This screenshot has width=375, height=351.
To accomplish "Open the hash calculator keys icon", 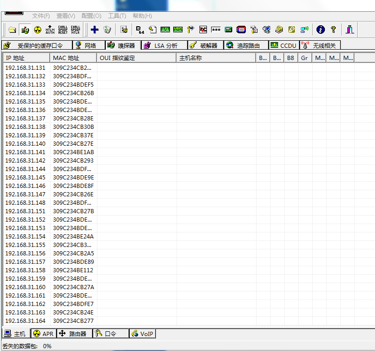I will (191, 30).
